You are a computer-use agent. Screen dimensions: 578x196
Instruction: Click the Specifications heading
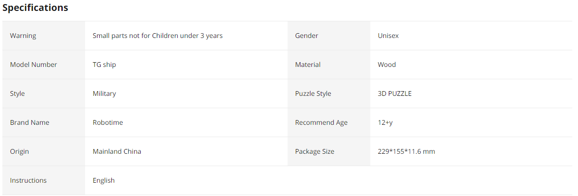click(35, 8)
